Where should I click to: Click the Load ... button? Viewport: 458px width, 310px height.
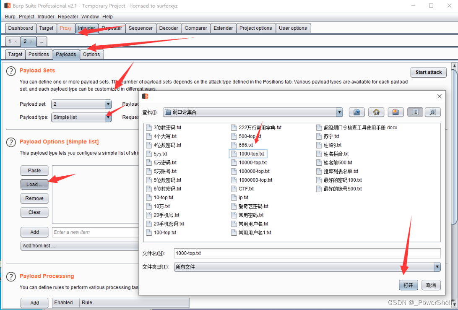point(34,184)
